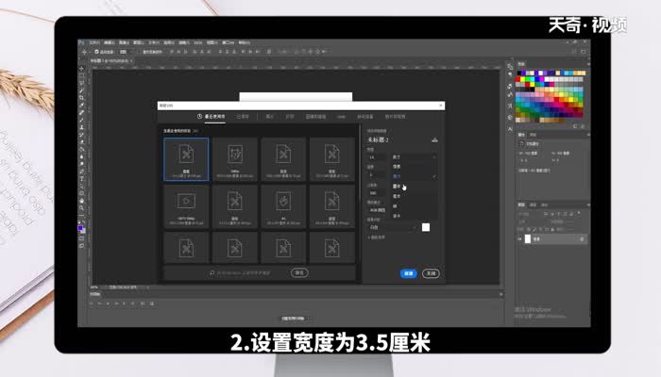This screenshot has height=377, width=661.
Task: Open the 编辑 menu
Action: (110, 43)
